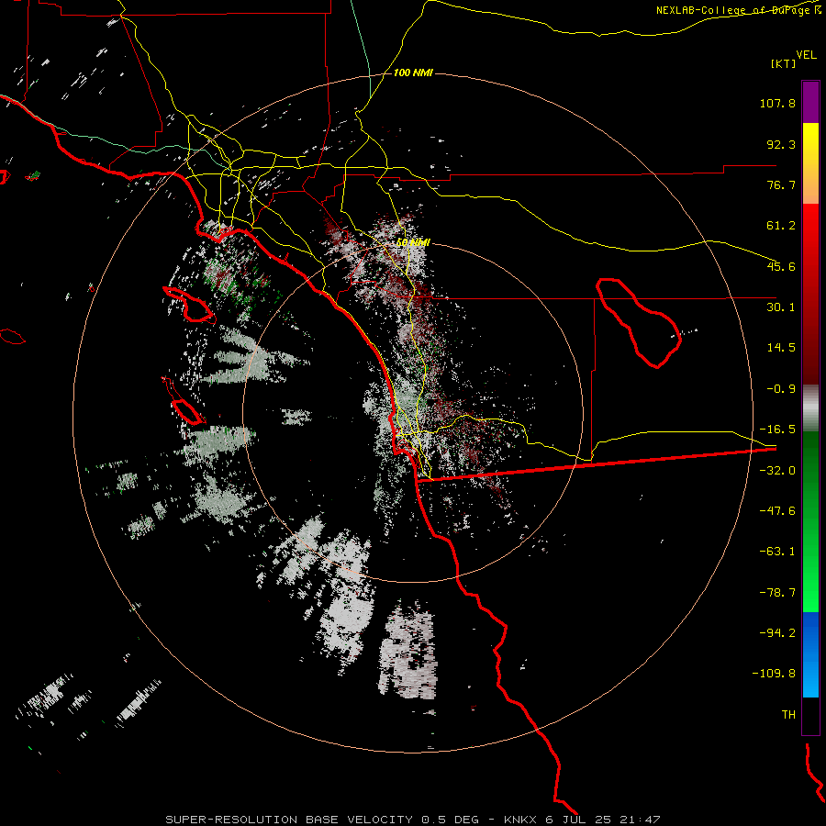Select the -109.8 legend value
The image size is (826, 826).
(774, 674)
